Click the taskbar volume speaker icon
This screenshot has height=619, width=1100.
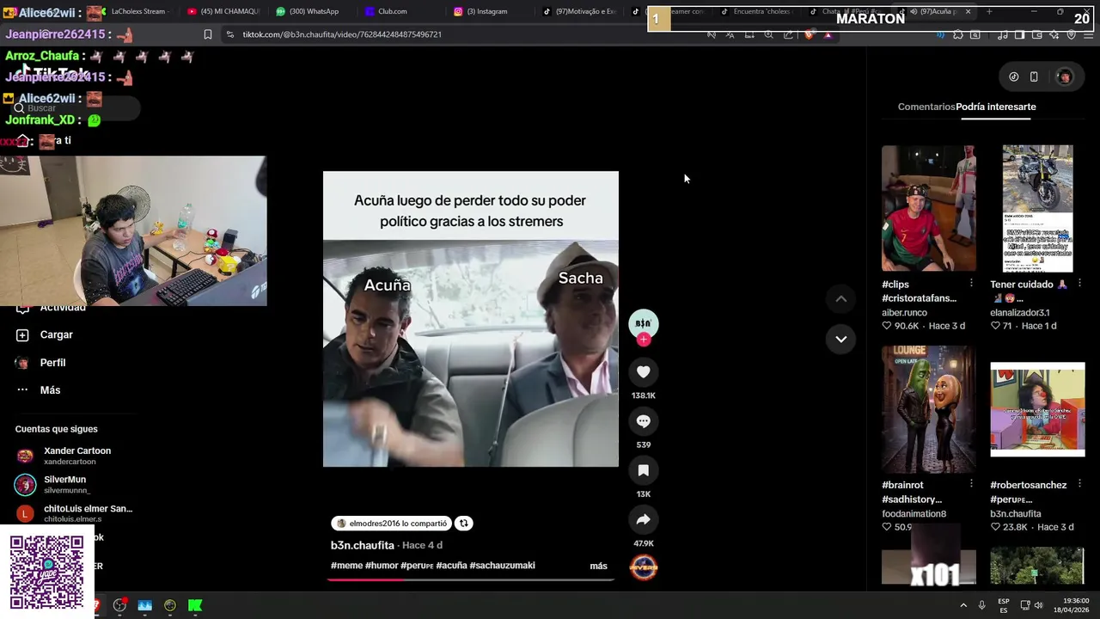1038,605
